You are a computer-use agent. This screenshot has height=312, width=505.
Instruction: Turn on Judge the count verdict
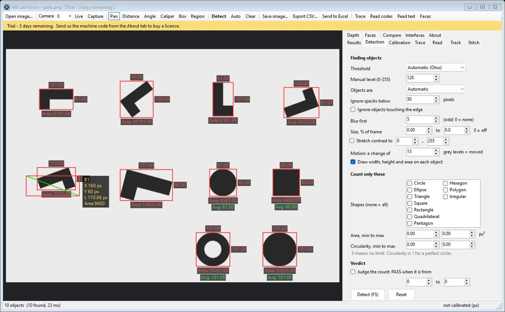(353, 272)
